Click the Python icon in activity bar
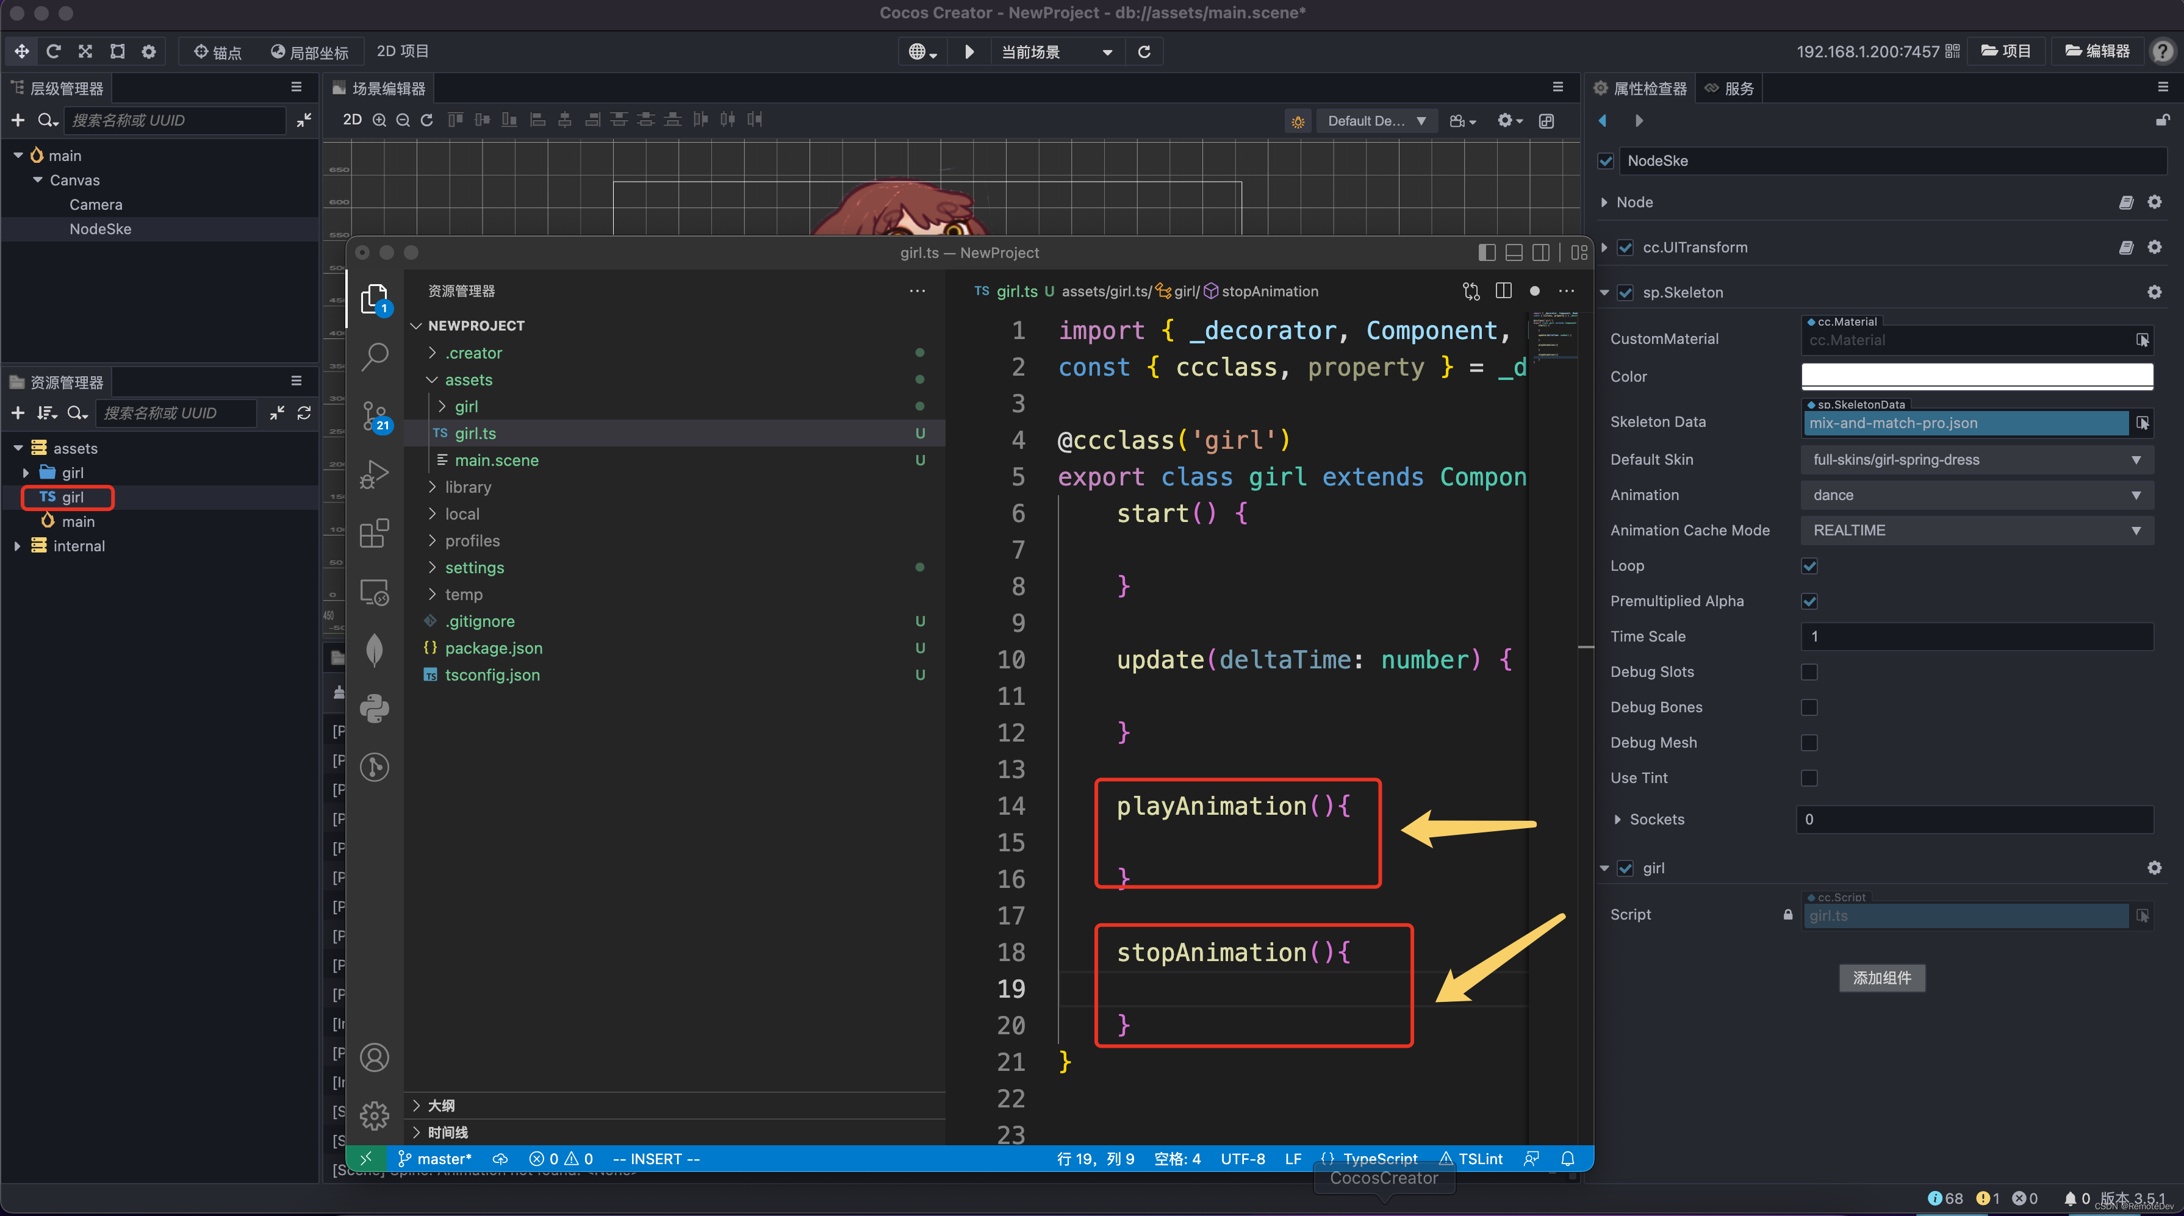This screenshot has height=1216, width=2184. [374, 709]
